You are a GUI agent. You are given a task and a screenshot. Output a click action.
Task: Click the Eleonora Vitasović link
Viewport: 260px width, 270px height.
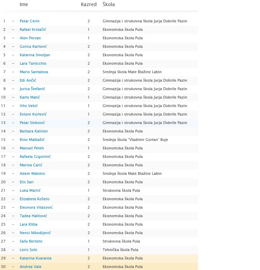(36, 207)
